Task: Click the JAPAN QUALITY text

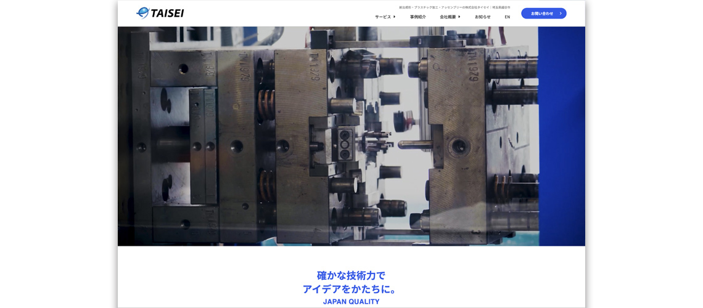Action: click(351, 302)
